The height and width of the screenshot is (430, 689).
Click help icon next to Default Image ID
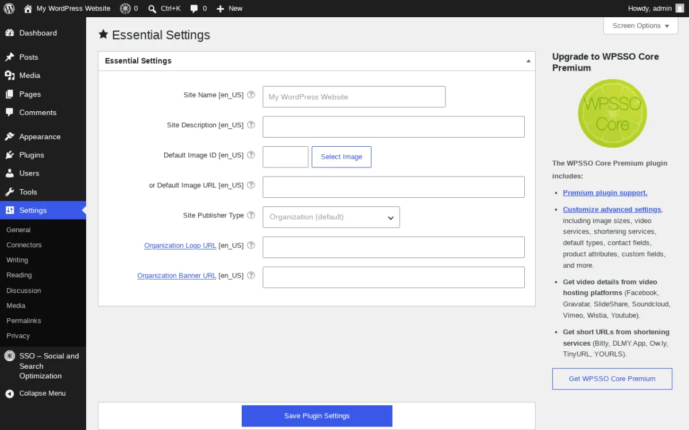[x=251, y=155]
